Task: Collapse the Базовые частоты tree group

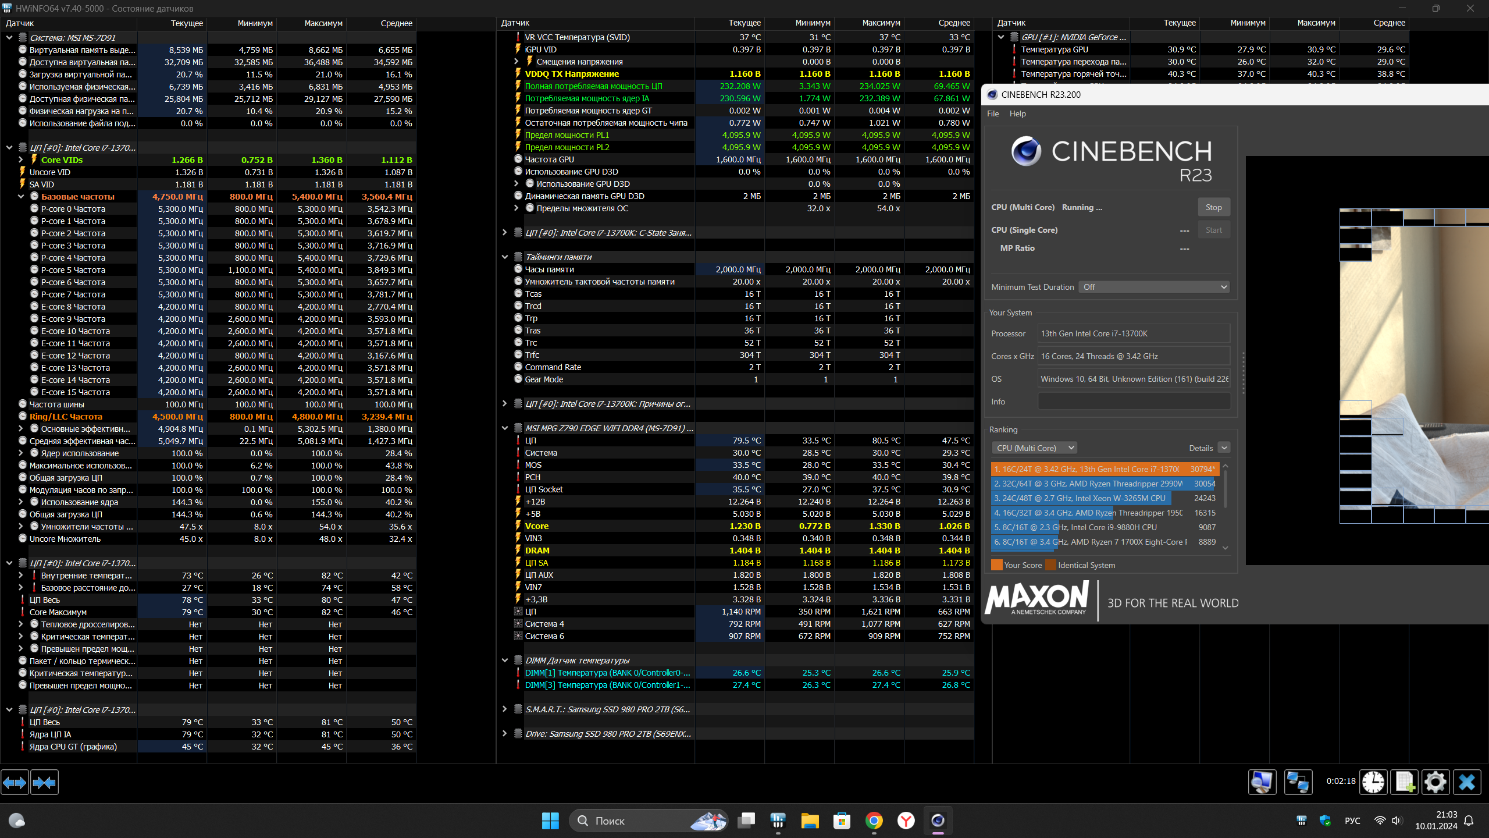Action: tap(21, 197)
